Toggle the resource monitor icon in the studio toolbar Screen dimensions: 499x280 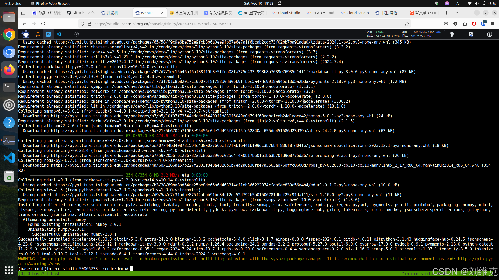coord(471,34)
